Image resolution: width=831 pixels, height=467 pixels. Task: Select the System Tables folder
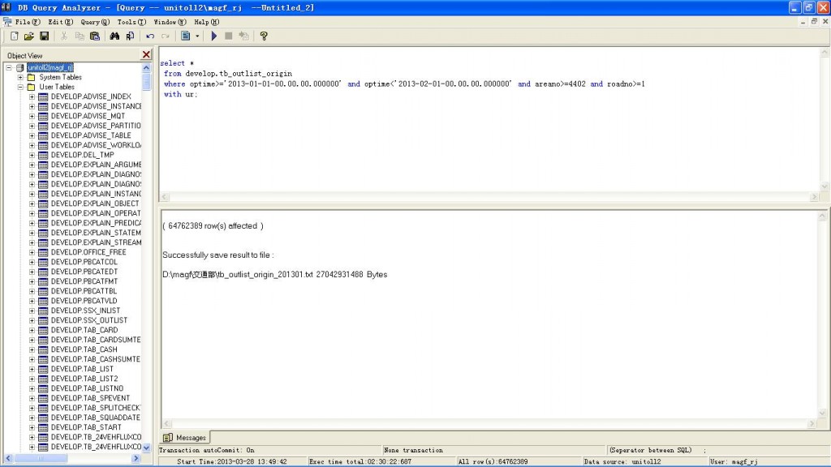click(60, 77)
